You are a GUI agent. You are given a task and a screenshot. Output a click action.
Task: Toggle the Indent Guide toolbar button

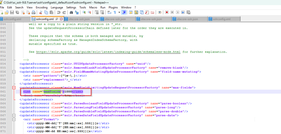[124, 12]
